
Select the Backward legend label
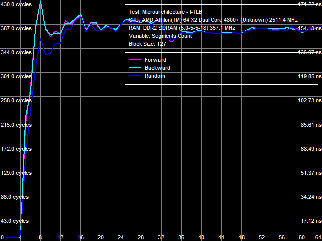[157, 68]
